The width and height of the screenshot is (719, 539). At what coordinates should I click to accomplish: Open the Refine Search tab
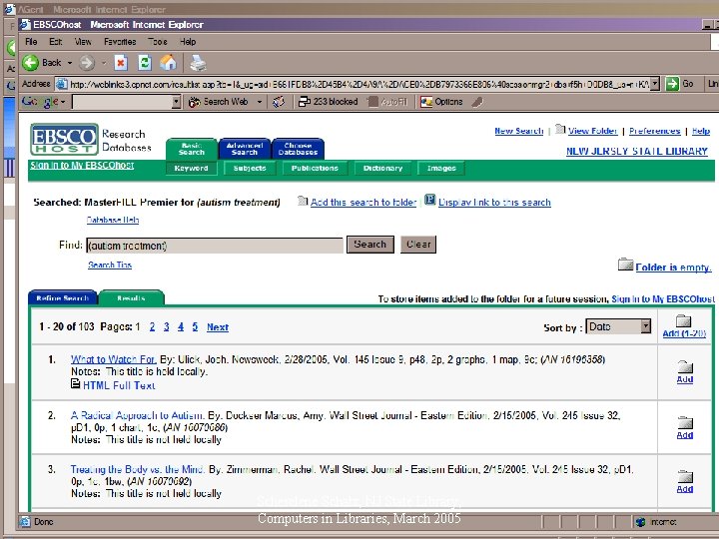coord(62,297)
